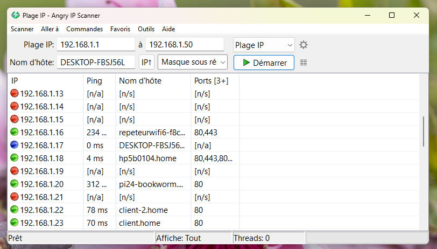Screen dimensions: 437x249
Task: Click ports cell 80 for client-2.home
Action: point(199,210)
